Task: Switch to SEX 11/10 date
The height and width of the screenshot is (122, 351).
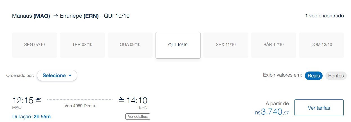Action: (226, 45)
